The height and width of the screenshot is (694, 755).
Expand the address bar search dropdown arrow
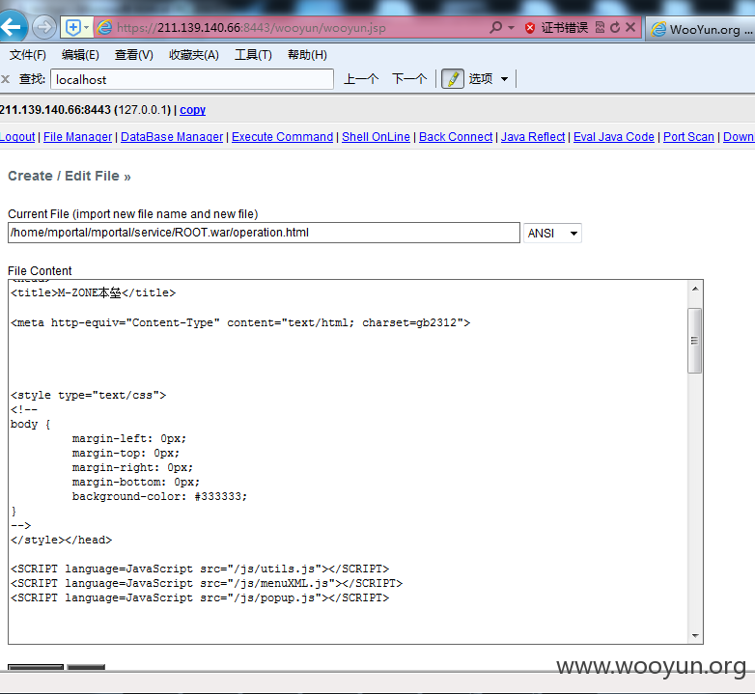[512, 28]
